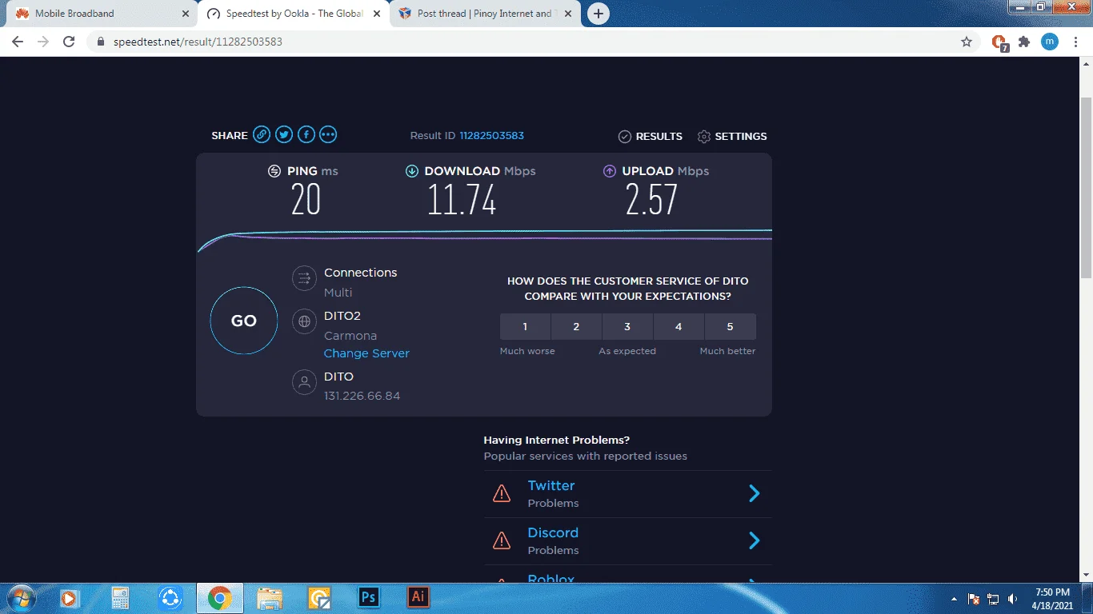Click the warning icon next to Twitter
The height and width of the screenshot is (614, 1093).
[502, 493]
